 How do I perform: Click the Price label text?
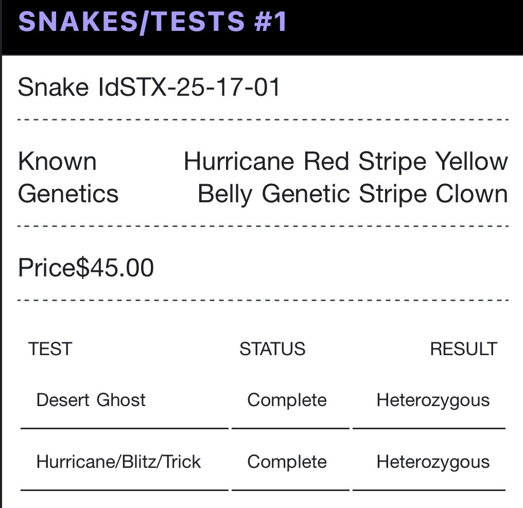point(46,268)
